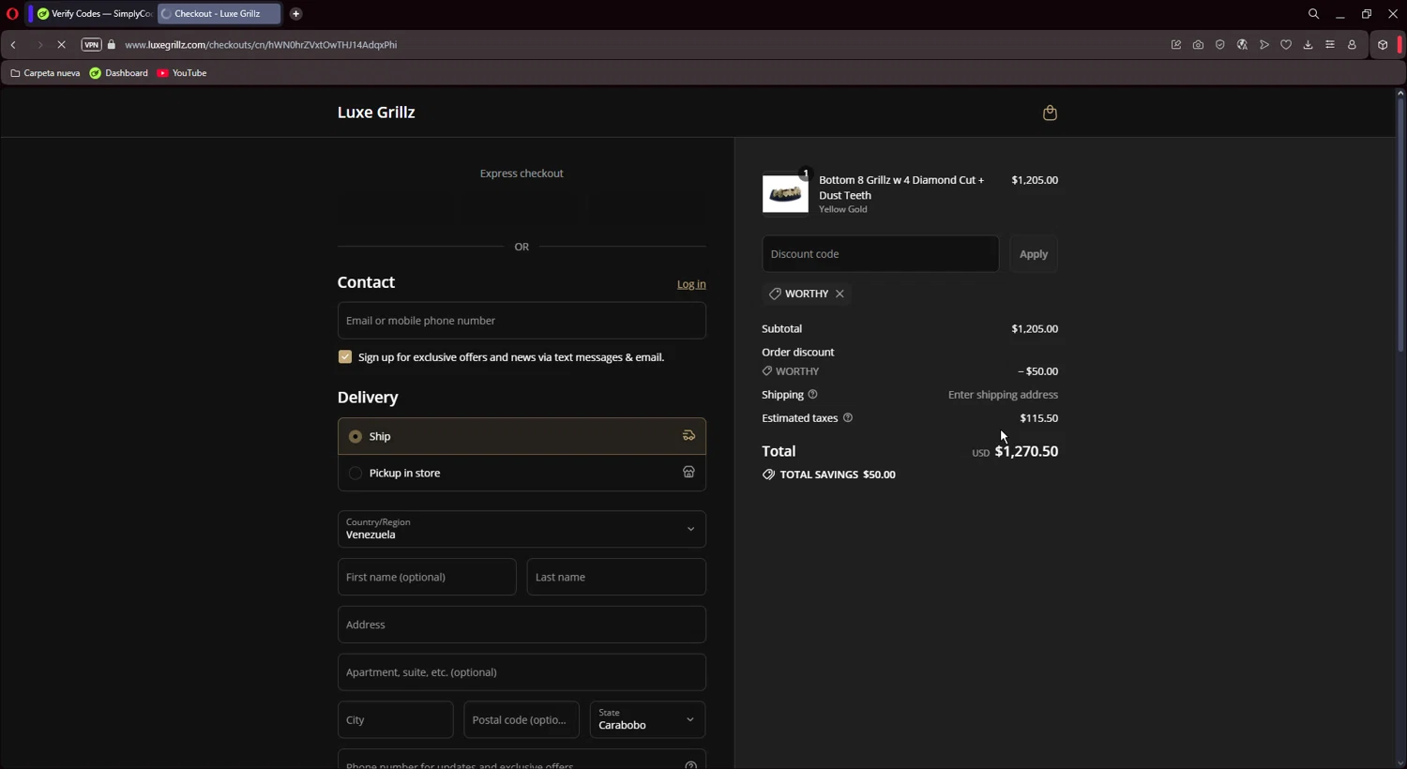Select the Checkout - Luxe Grillz tab
The image size is (1407, 769).
(219, 14)
